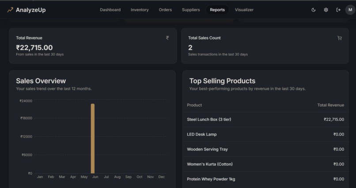Open settings via the gear icon

click(326, 10)
